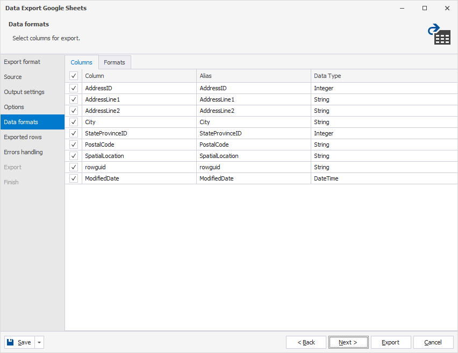Uncheck the StateProvinceID column checkbox
Screen dimensions: 458x353
pos(74,133)
